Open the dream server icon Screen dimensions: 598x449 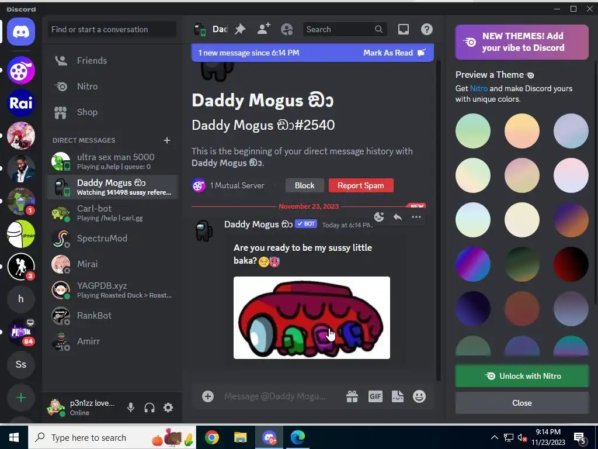point(21,234)
